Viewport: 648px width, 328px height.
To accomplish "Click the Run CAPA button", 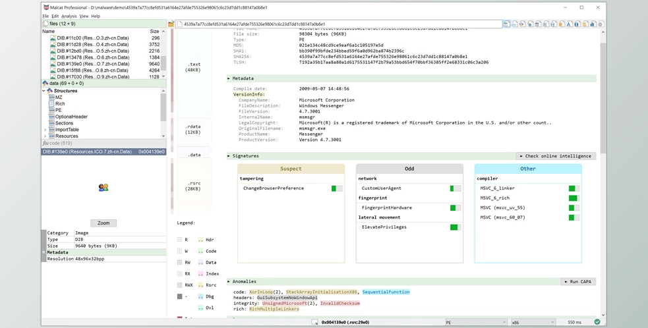I will tap(578, 281).
